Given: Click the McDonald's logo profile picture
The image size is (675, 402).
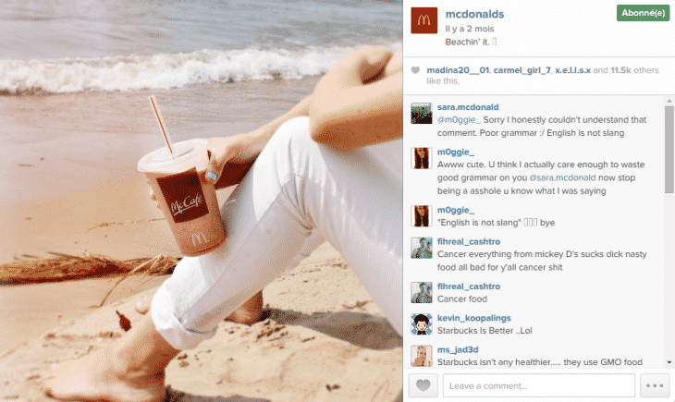Looking at the screenshot, I should coord(424,20).
